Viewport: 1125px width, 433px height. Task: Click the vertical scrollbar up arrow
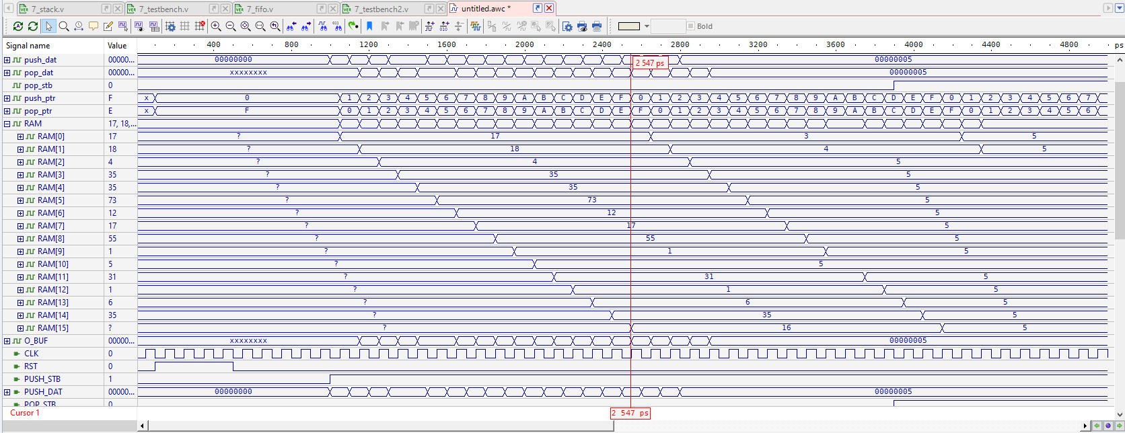[x=1120, y=60]
